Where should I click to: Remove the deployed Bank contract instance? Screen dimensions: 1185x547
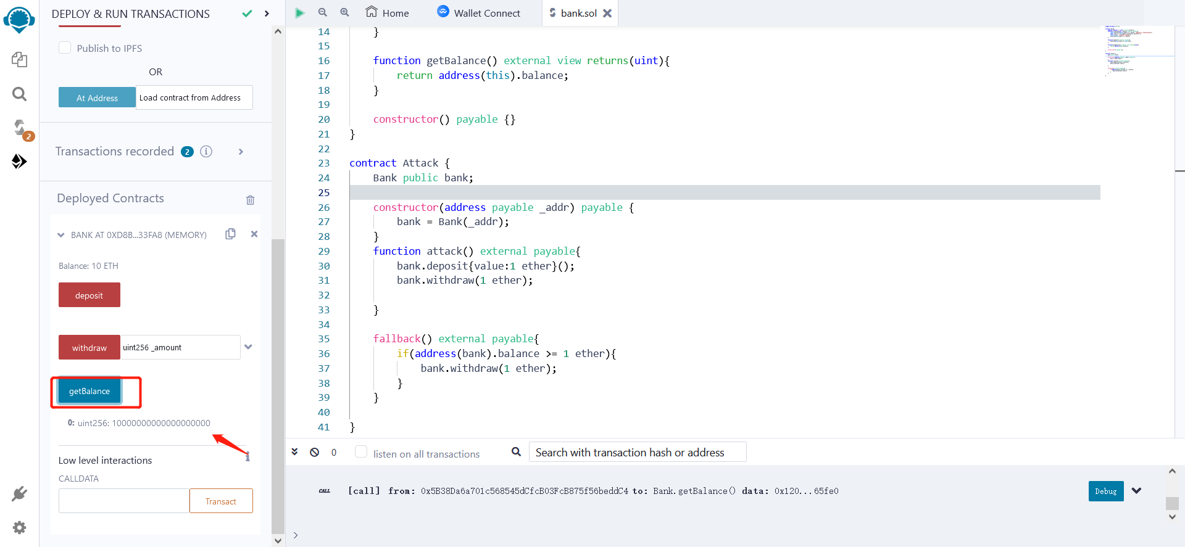tap(254, 234)
